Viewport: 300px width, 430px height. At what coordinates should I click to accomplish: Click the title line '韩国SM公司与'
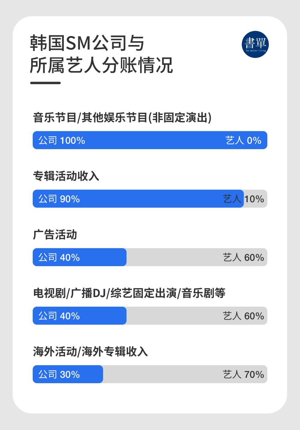pos(87,43)
